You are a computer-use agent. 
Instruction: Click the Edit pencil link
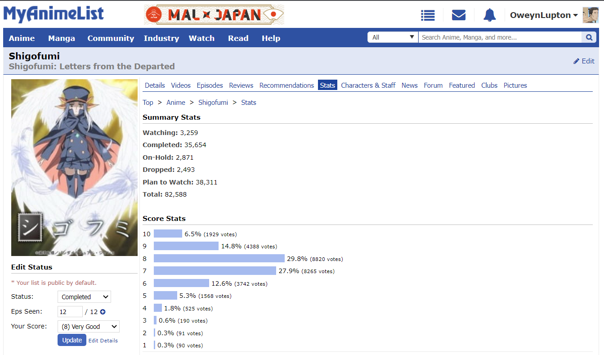pyautogui.click(x=584, y=61)
